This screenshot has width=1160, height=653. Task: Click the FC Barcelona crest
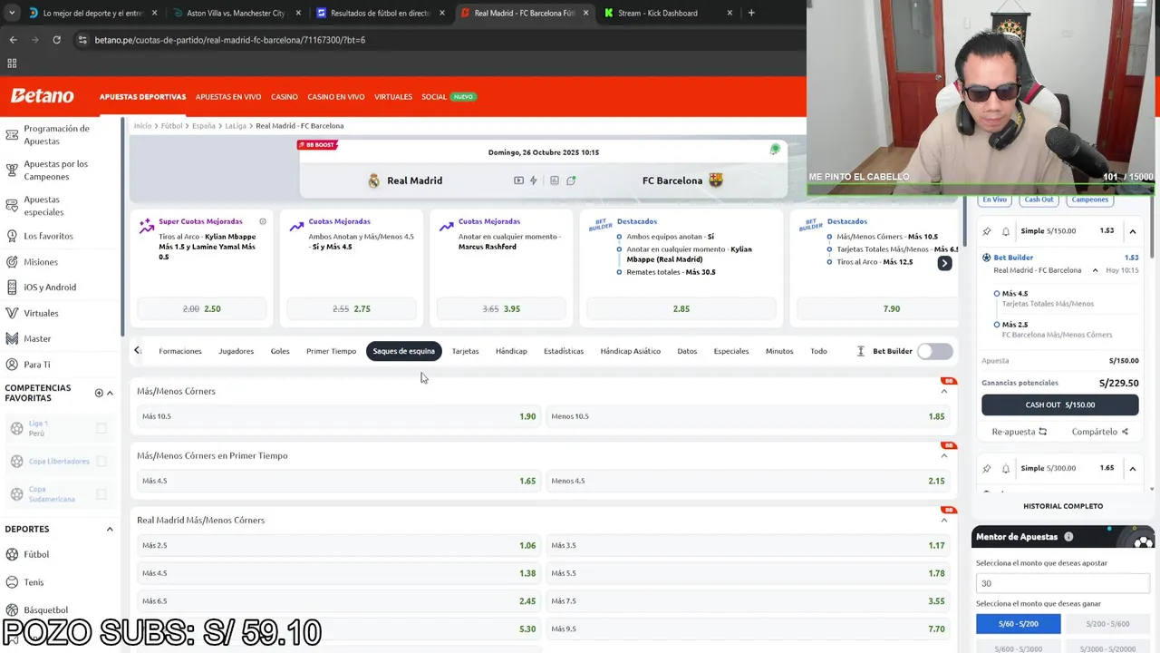click(x=716, y=180)
